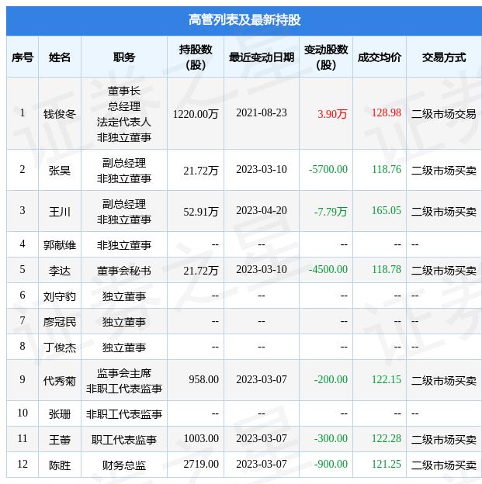
Task: Click the price 118.78
Action: point(387,269)
